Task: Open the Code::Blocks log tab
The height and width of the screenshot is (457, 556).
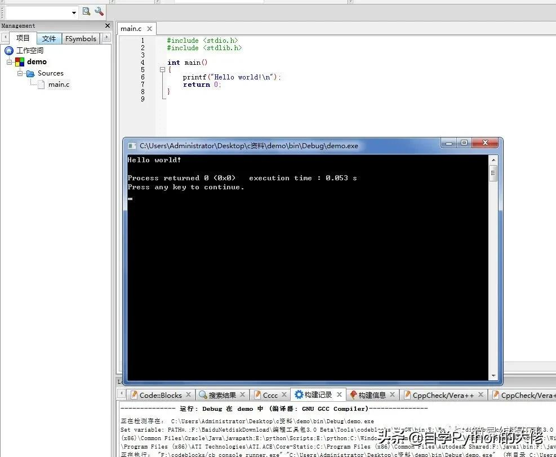Action: tap(161, 395)
